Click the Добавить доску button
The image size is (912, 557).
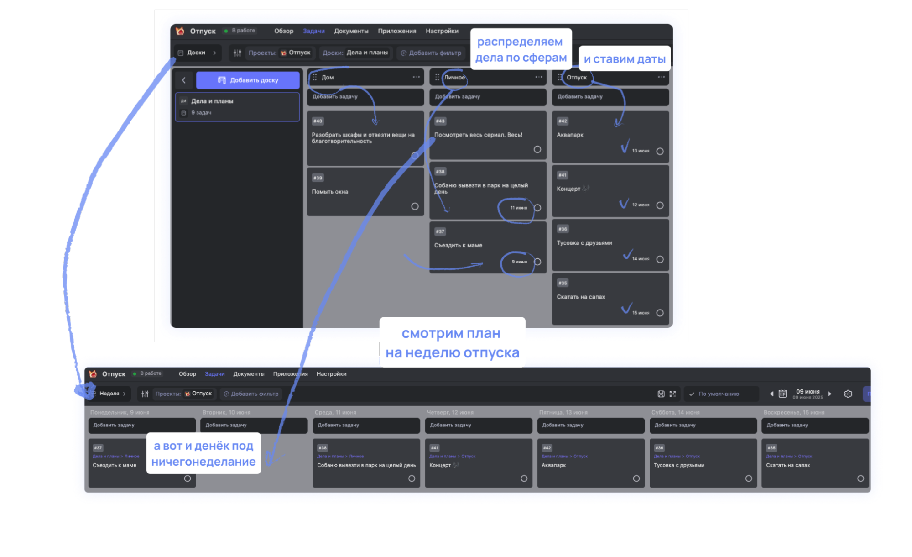tap(248, 80)
